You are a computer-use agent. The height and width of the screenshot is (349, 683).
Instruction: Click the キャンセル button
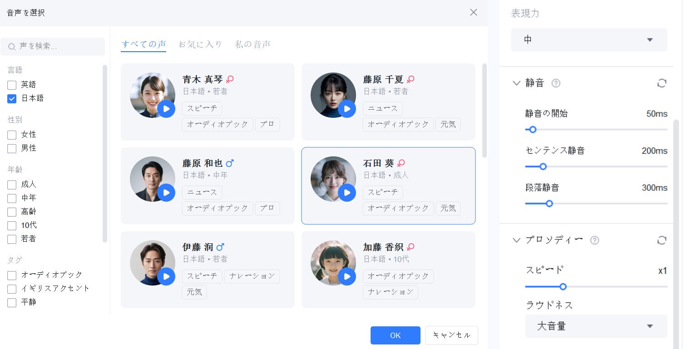tap(451, 335)
